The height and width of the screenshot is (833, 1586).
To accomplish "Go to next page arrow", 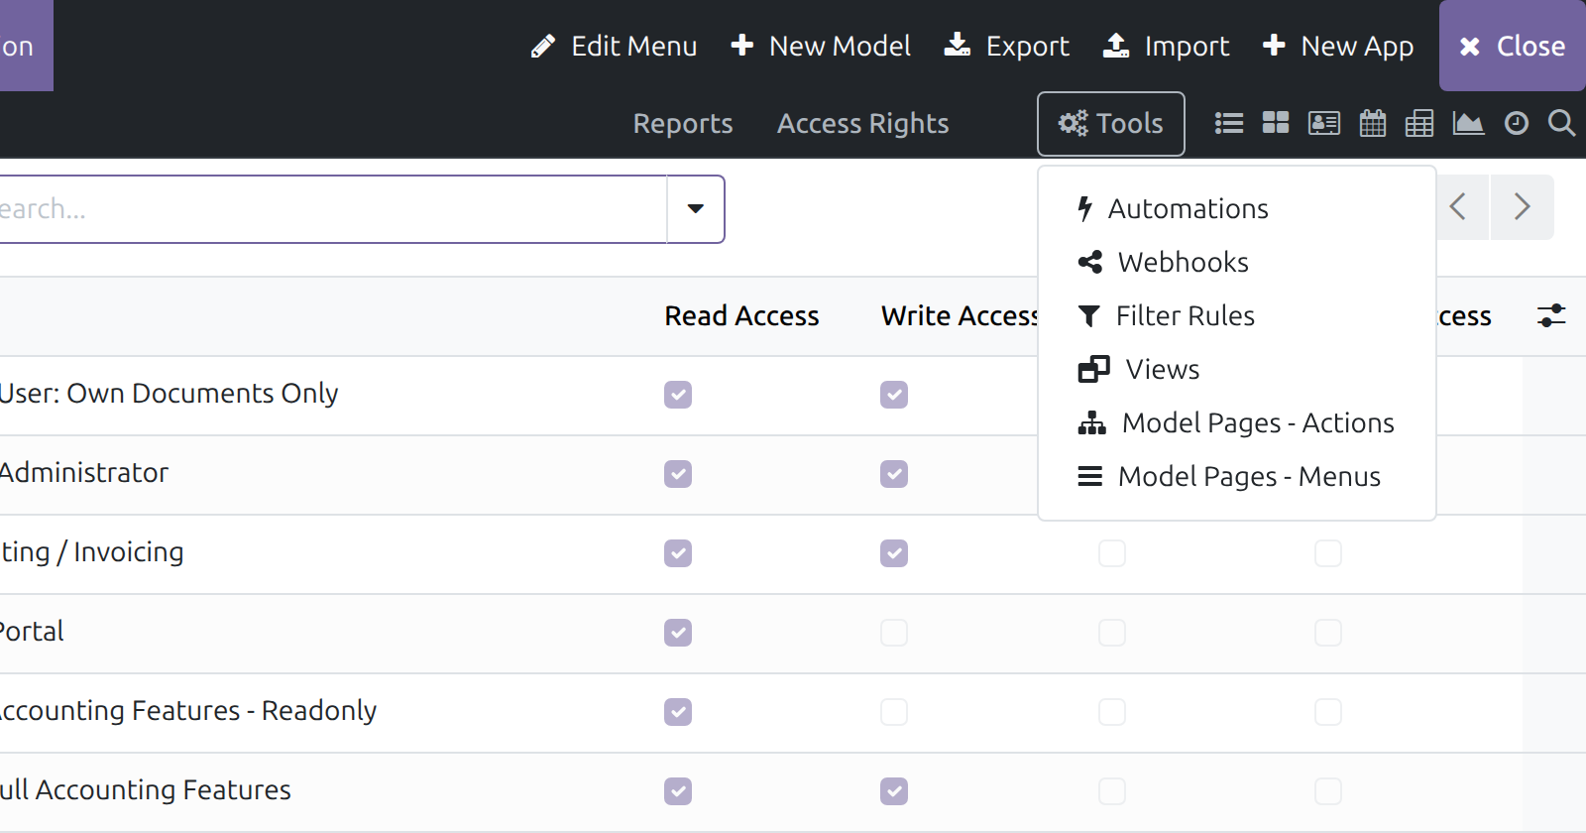I will tap(1522, 207).
